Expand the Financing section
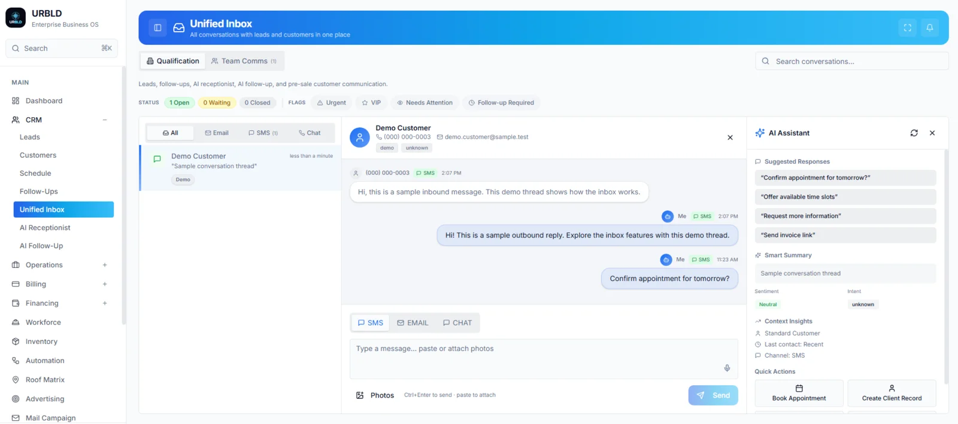This screenshot has width=958, height=424. pyautogui.click(x=105, y=303)
